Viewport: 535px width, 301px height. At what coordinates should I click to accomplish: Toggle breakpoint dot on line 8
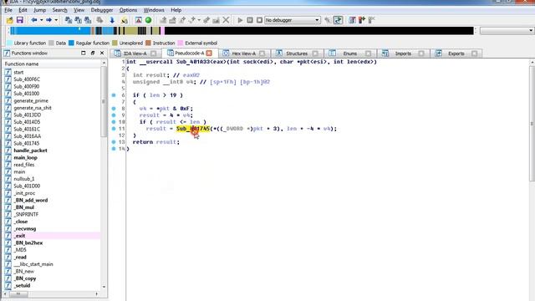coord(114,108)
